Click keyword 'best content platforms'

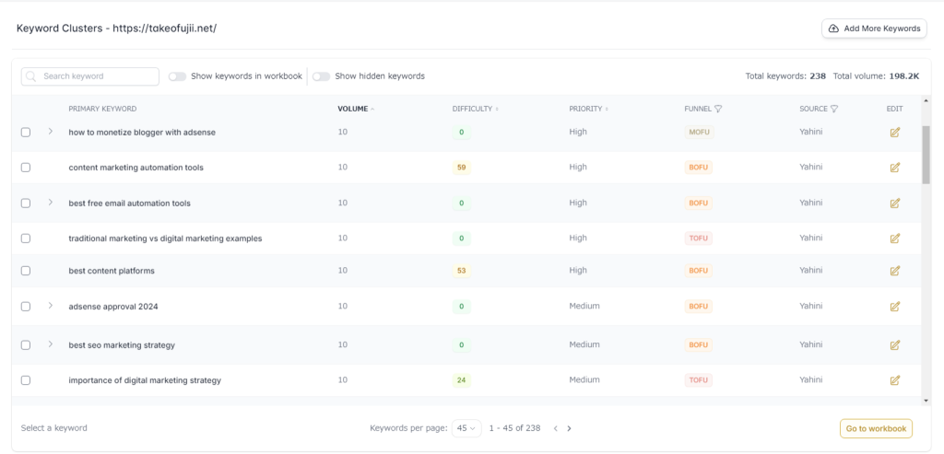click(112, 271)
